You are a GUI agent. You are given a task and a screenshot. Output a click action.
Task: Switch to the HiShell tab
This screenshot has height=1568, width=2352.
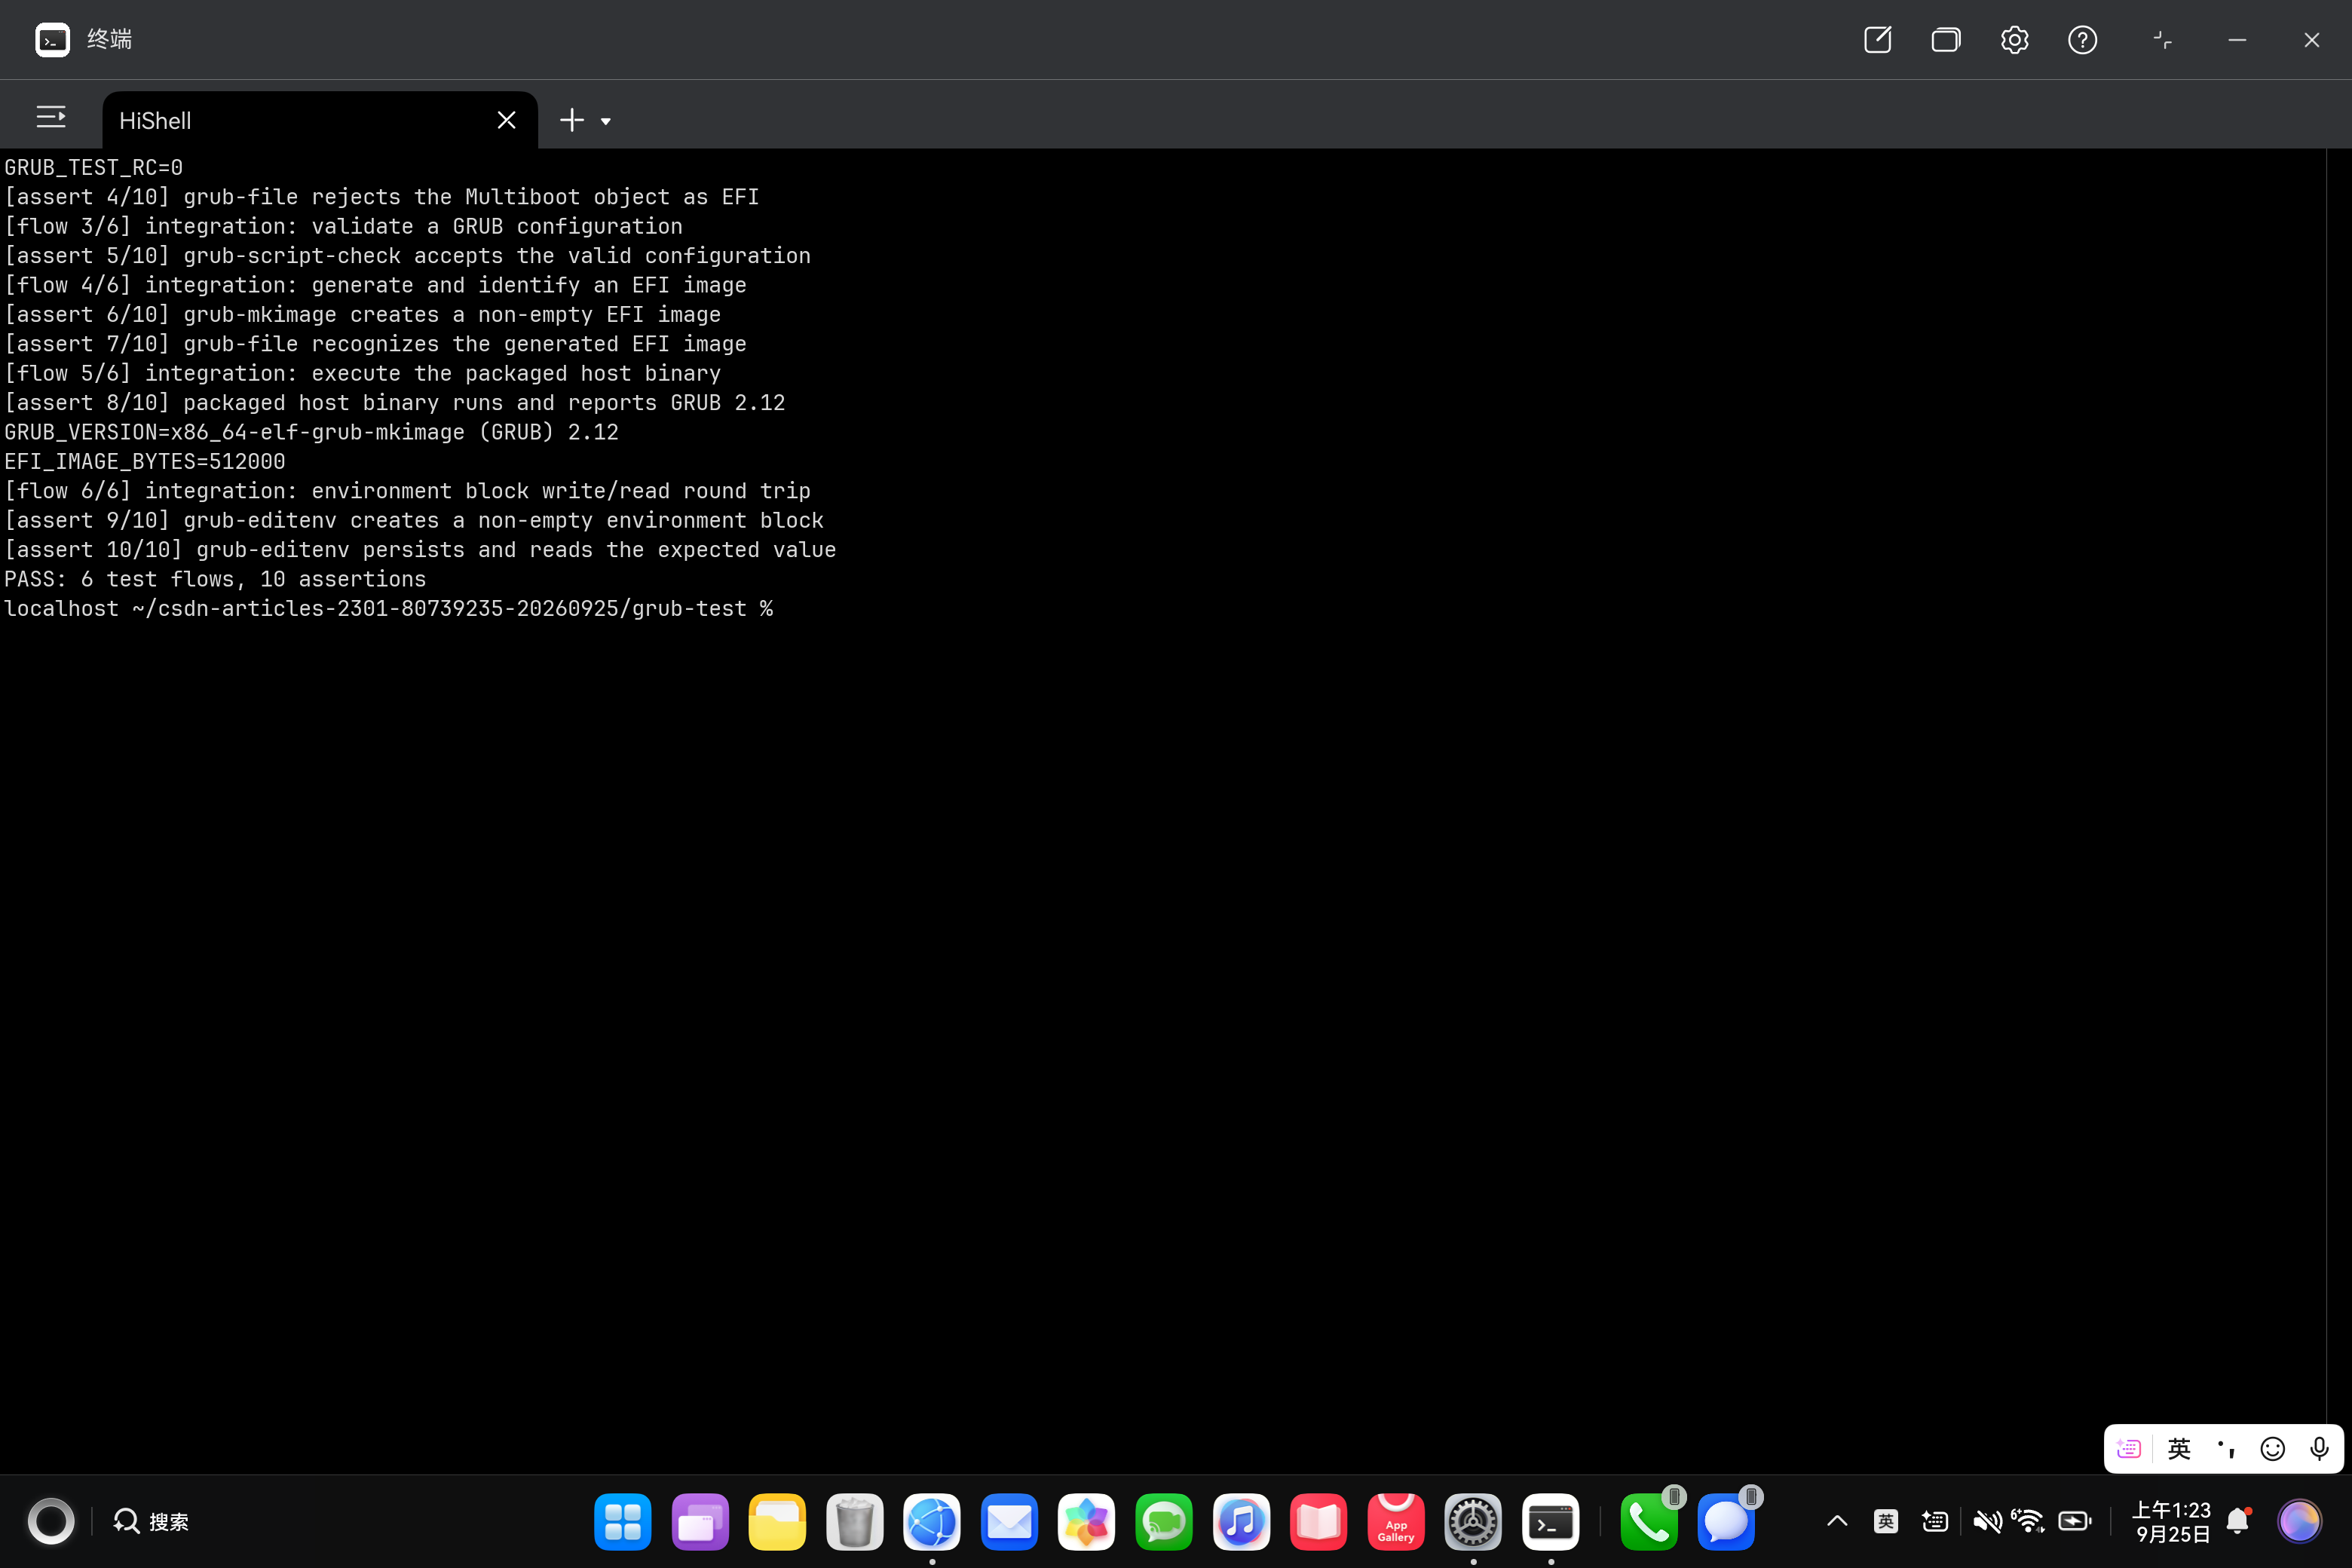[320, 120]
